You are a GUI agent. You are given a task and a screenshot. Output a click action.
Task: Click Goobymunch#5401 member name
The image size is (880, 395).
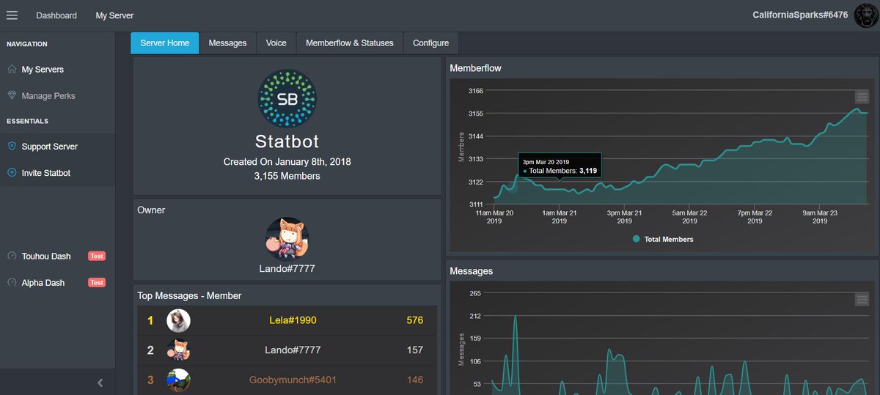tap(293, 380)
